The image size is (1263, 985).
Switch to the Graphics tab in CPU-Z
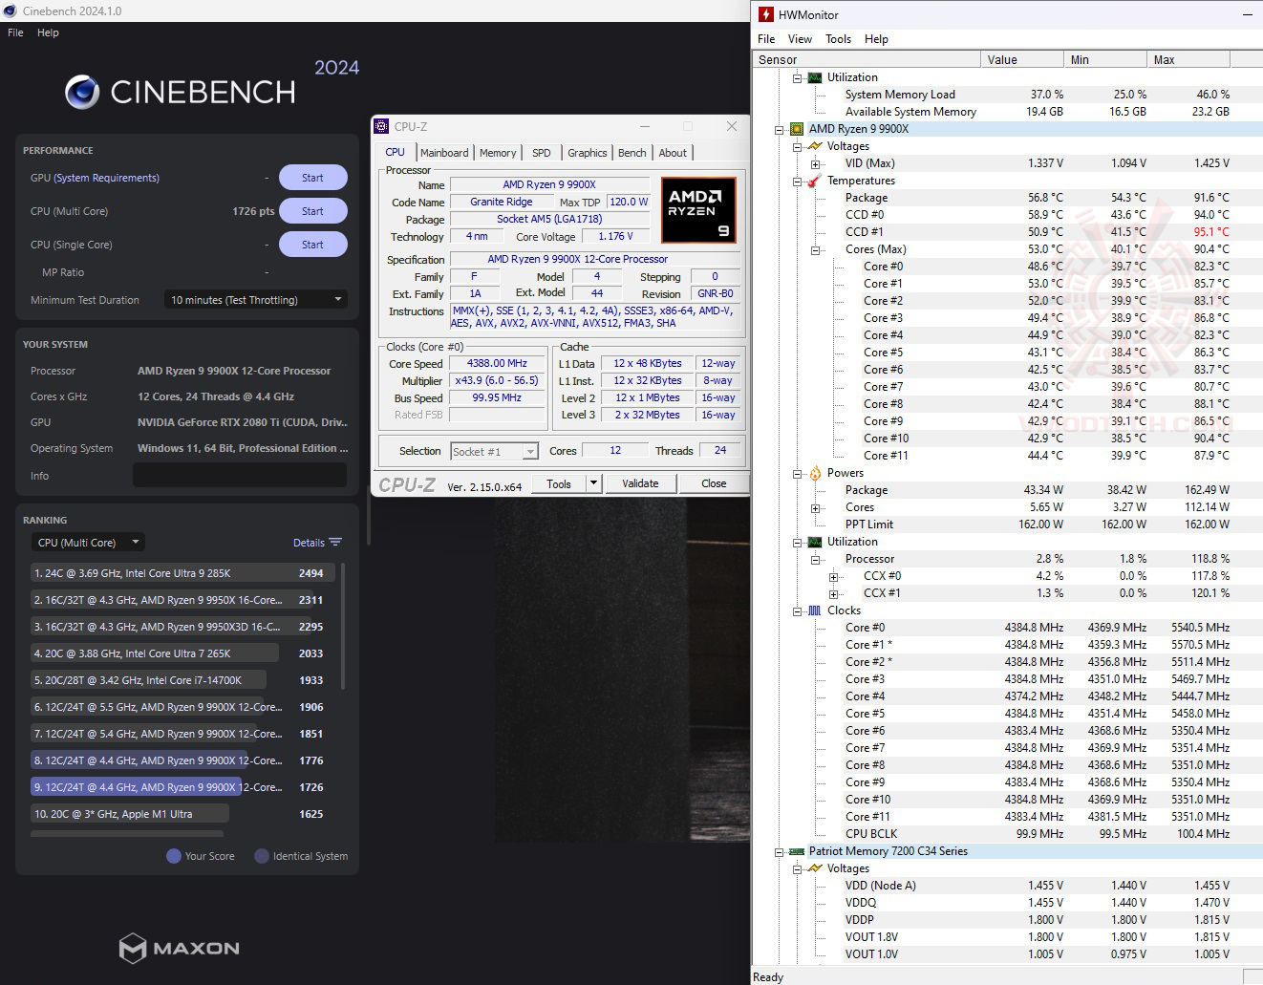tap(587, 153)
